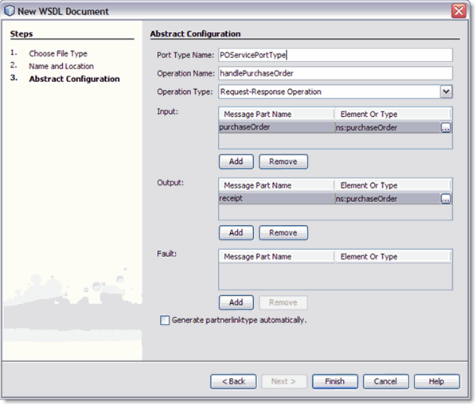Click the WSDL document icon in the title bar

point(10,10)
